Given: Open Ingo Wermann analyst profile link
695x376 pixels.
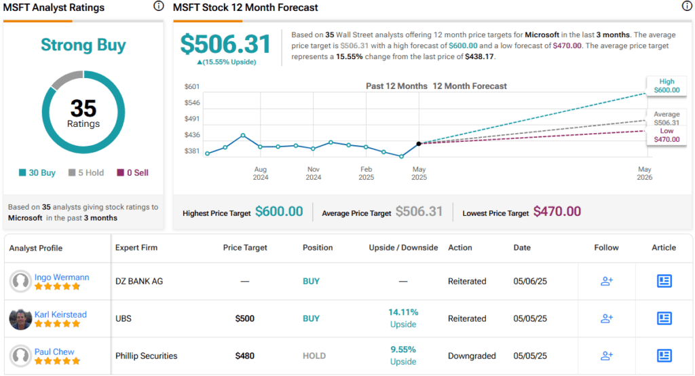Looking at the screenshot, I should [x=62, y=277].
